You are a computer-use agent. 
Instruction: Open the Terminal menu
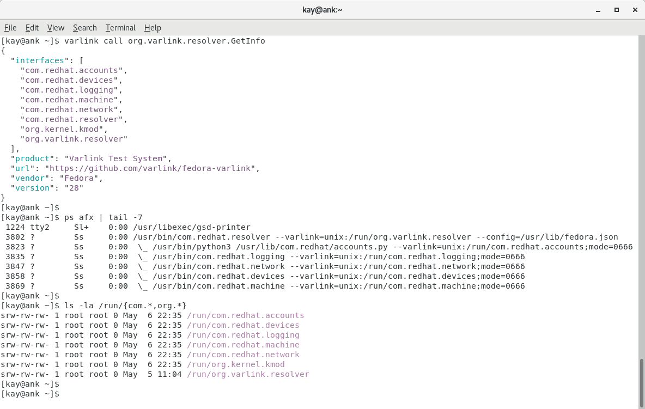[120, 28]
